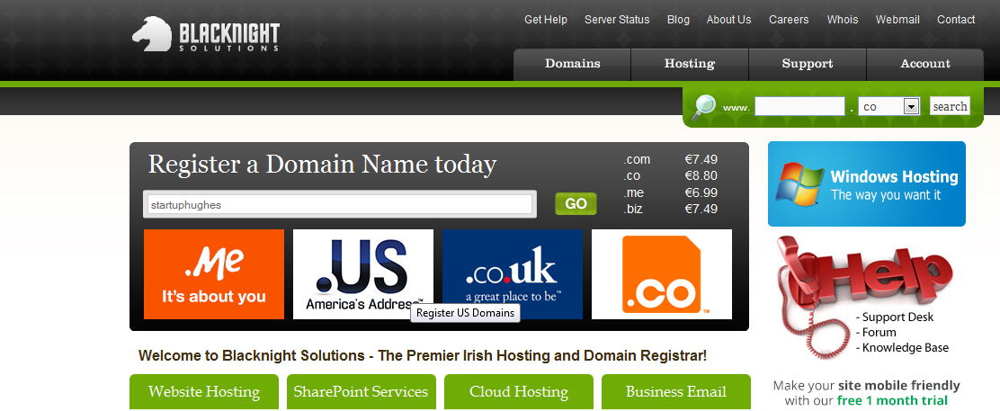Open the Windows Hosting banner

point(866,183)
